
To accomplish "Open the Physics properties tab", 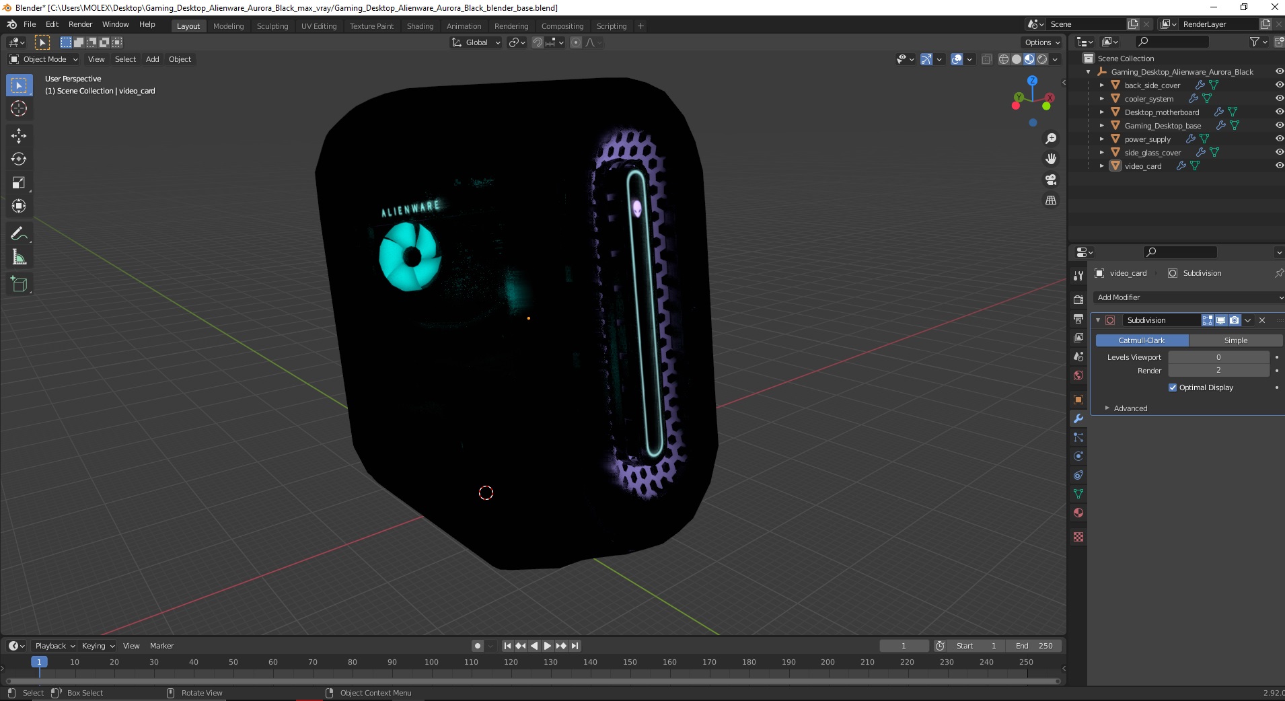I will (1078, 456).
